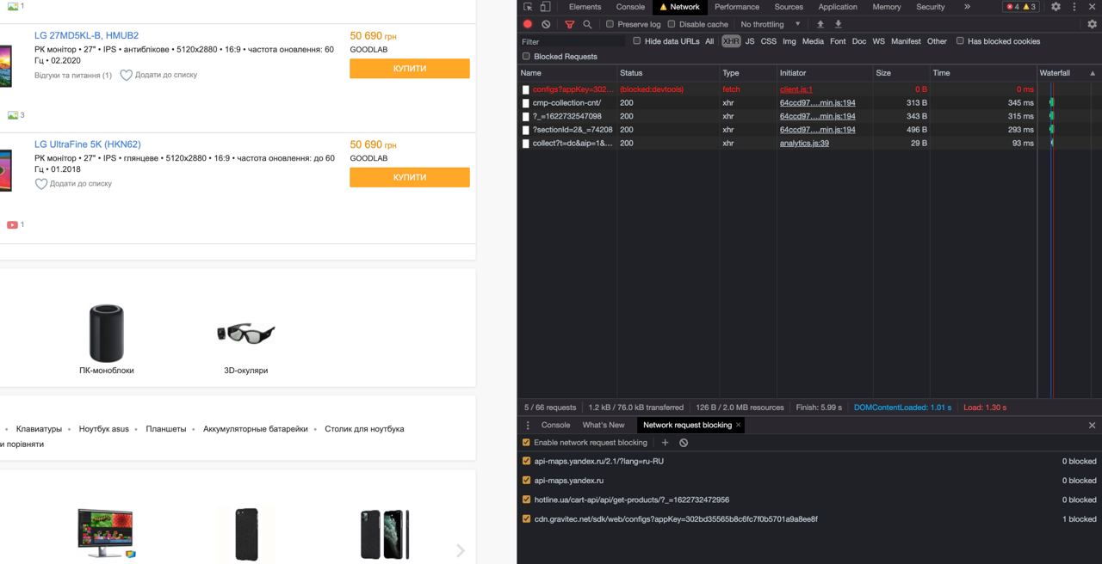
Task: Open the network search magnifier
Action: pos(587,24)
